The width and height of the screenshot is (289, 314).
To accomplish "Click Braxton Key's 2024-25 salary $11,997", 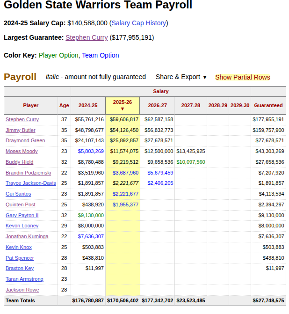I will pyautogui.click(x=94, y=268).
